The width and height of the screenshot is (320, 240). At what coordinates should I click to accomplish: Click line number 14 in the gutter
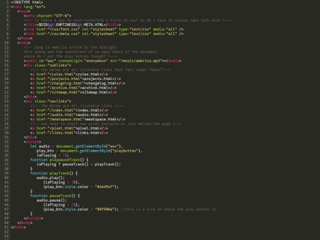(7, 60)
